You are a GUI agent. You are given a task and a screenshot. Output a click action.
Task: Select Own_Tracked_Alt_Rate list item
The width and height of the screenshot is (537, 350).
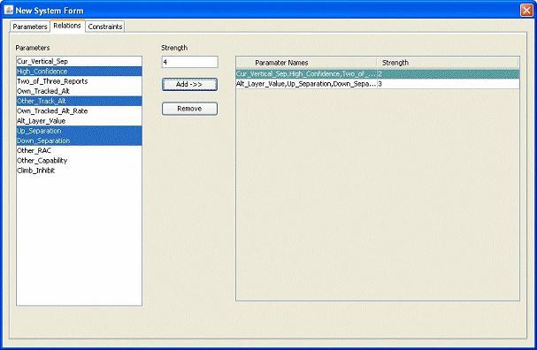coord(79,110)
